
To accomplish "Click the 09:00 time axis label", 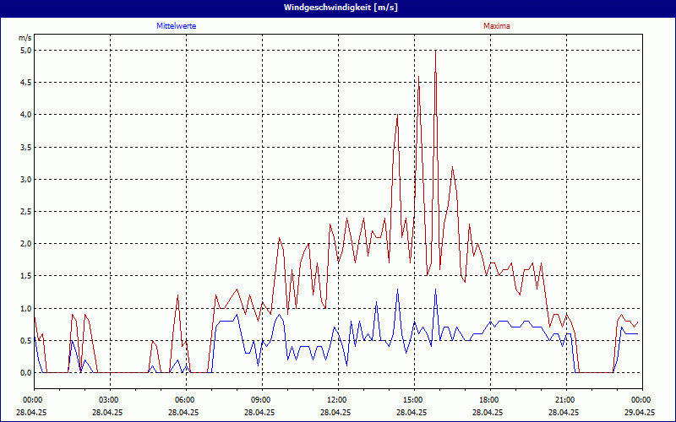I will [261, 399].
